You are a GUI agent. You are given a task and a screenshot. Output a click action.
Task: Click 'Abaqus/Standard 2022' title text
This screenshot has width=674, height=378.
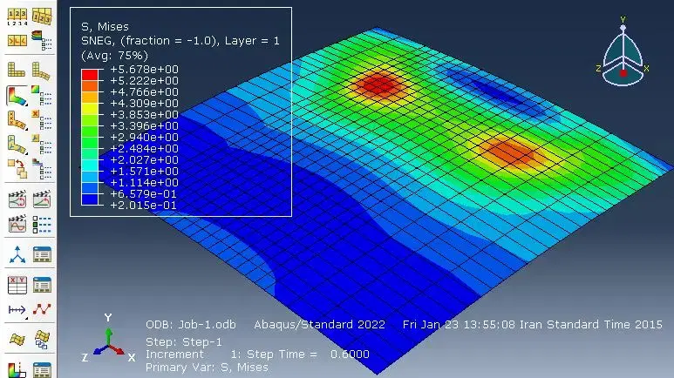319,324
